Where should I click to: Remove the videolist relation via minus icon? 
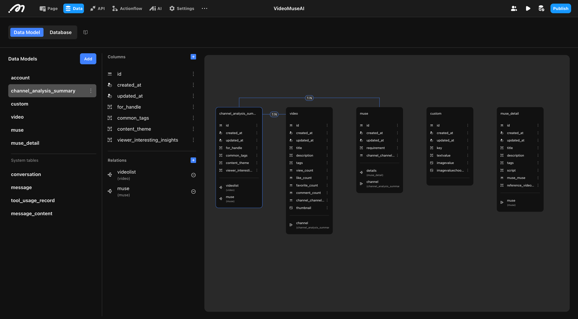tap(193, 175)
